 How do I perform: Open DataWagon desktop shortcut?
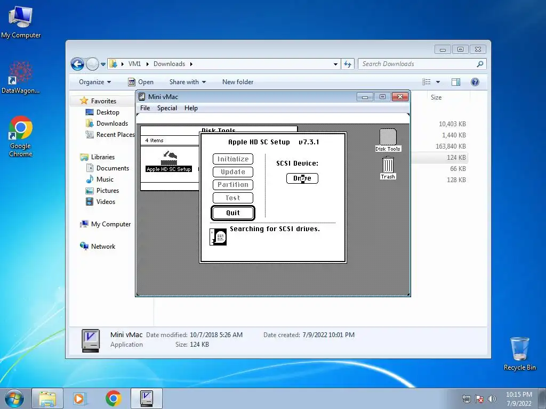[21, 78]
